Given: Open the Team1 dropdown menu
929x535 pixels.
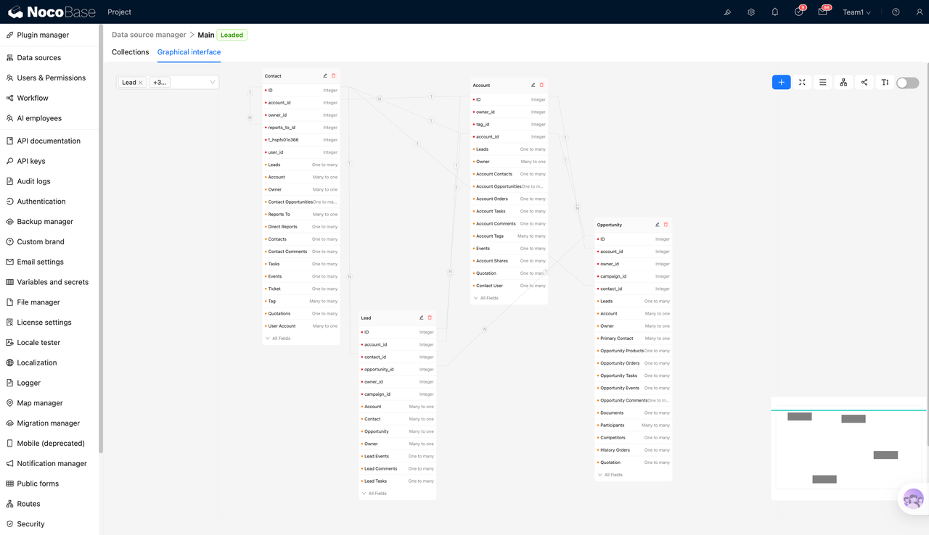Looking at the screenshot, I should click(x=856, y=12).
